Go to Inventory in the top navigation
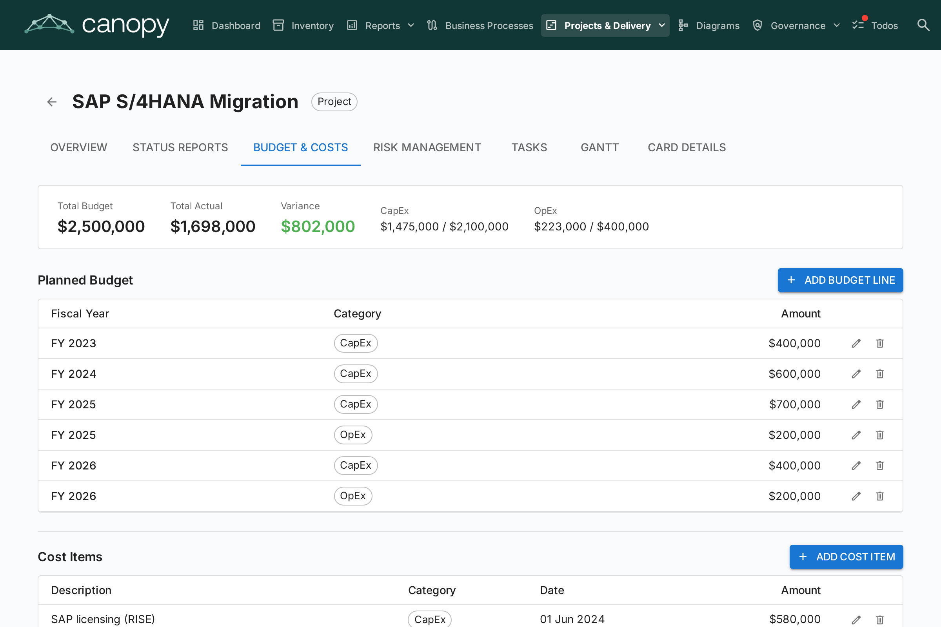 point(303,25)
